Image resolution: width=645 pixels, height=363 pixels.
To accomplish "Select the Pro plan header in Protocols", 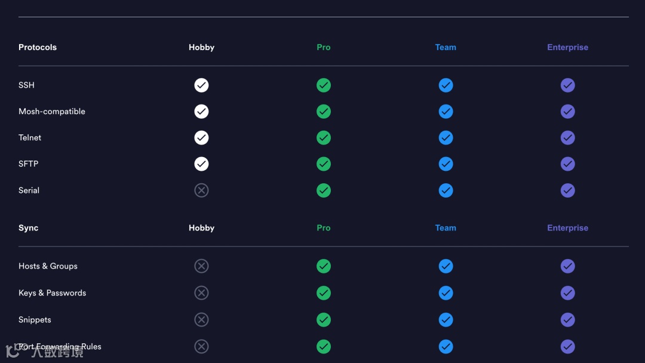I will [324, 47].
